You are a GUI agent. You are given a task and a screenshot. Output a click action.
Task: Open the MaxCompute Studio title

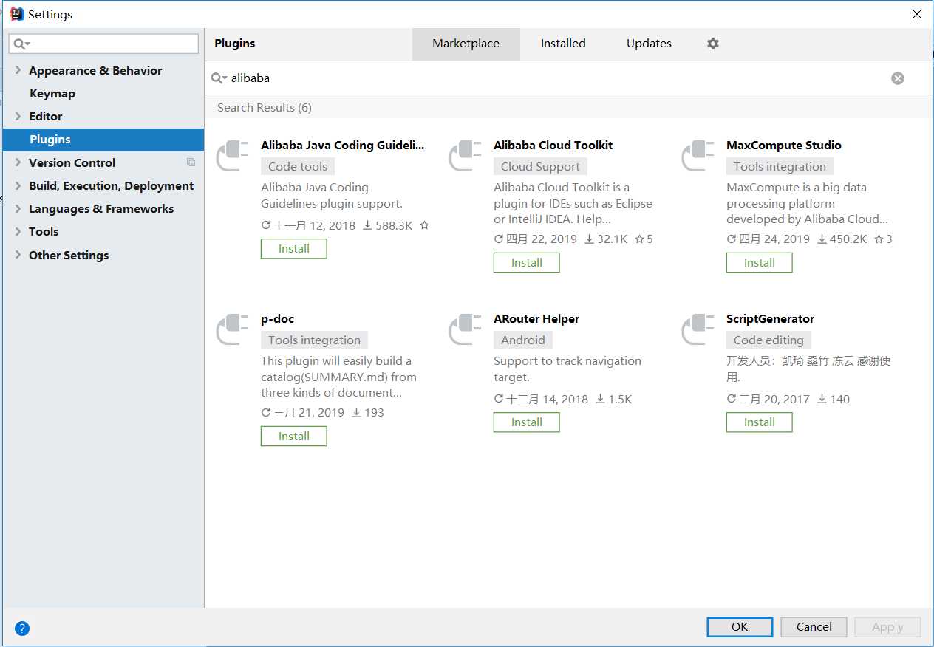pos(784,146)
